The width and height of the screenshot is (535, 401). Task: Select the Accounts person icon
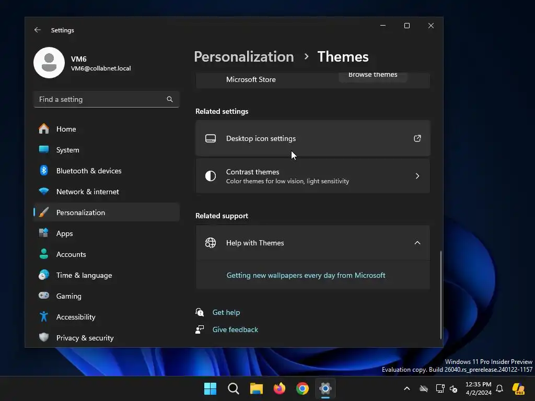(44, 254)
